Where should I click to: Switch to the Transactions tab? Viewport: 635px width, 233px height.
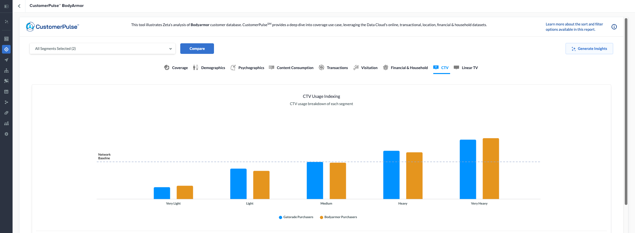pos(337,68)
